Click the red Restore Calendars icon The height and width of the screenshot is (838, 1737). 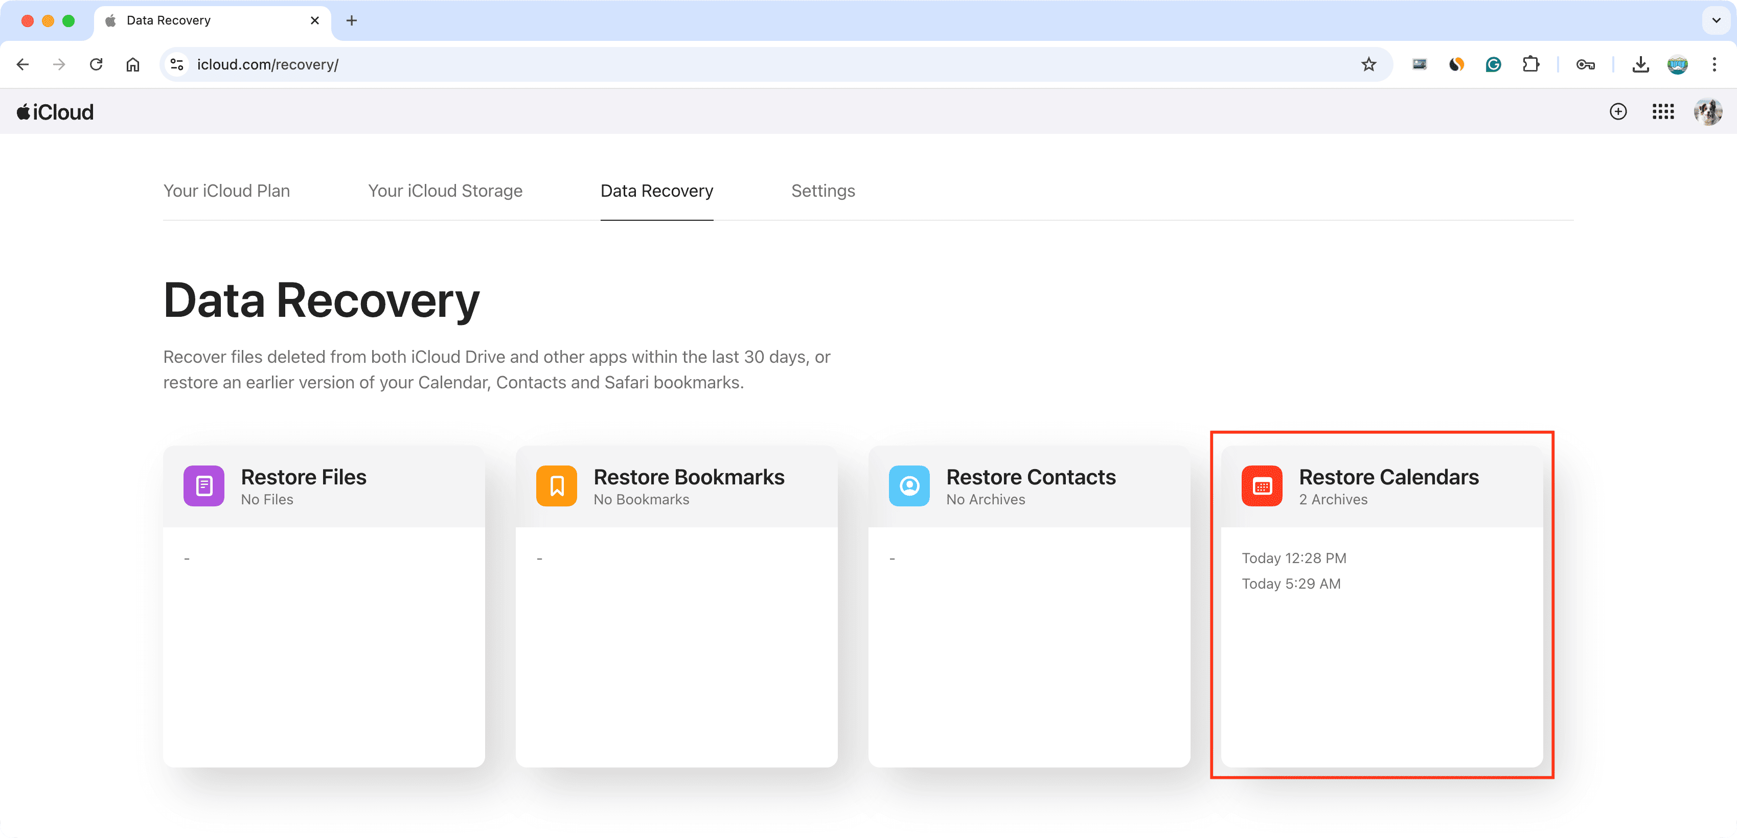click(1262, 485)
